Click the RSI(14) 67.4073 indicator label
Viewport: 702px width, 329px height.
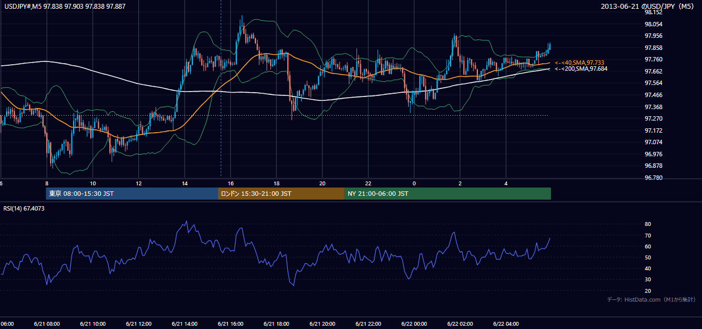point(24,208)
